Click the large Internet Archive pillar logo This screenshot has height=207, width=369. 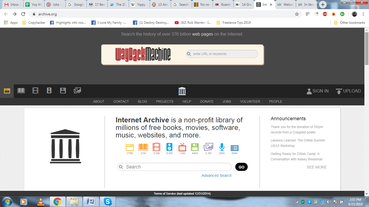tap(65, 146)
